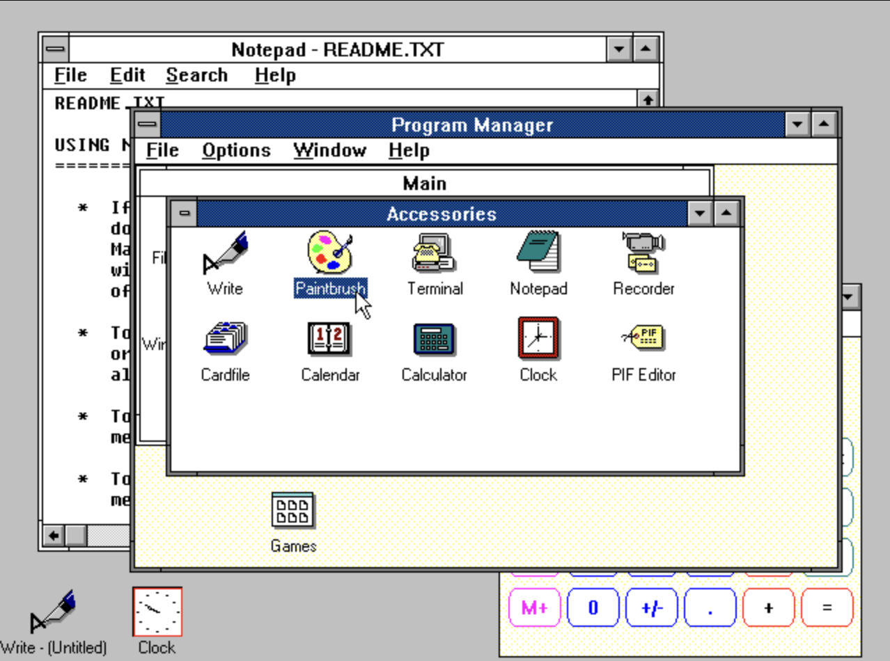
Task: Open the Calculator accessory
Action: pyautogui.click(x=434, y=339)
